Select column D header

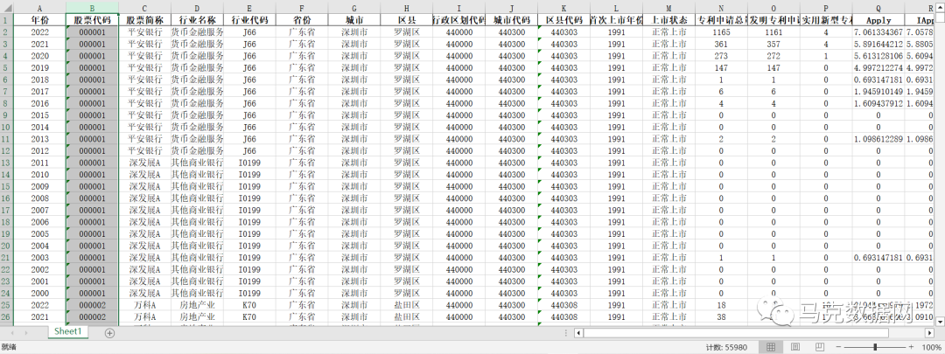(x=197, y=8)
